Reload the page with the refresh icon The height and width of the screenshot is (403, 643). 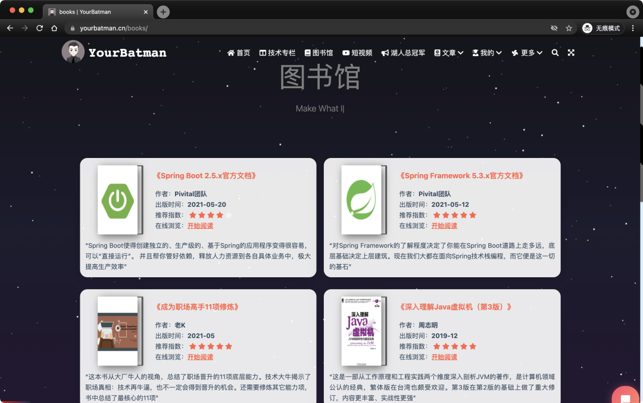tap(39, 28)
